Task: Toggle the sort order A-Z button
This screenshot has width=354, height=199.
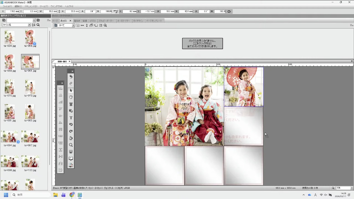Action: (34, 25)
